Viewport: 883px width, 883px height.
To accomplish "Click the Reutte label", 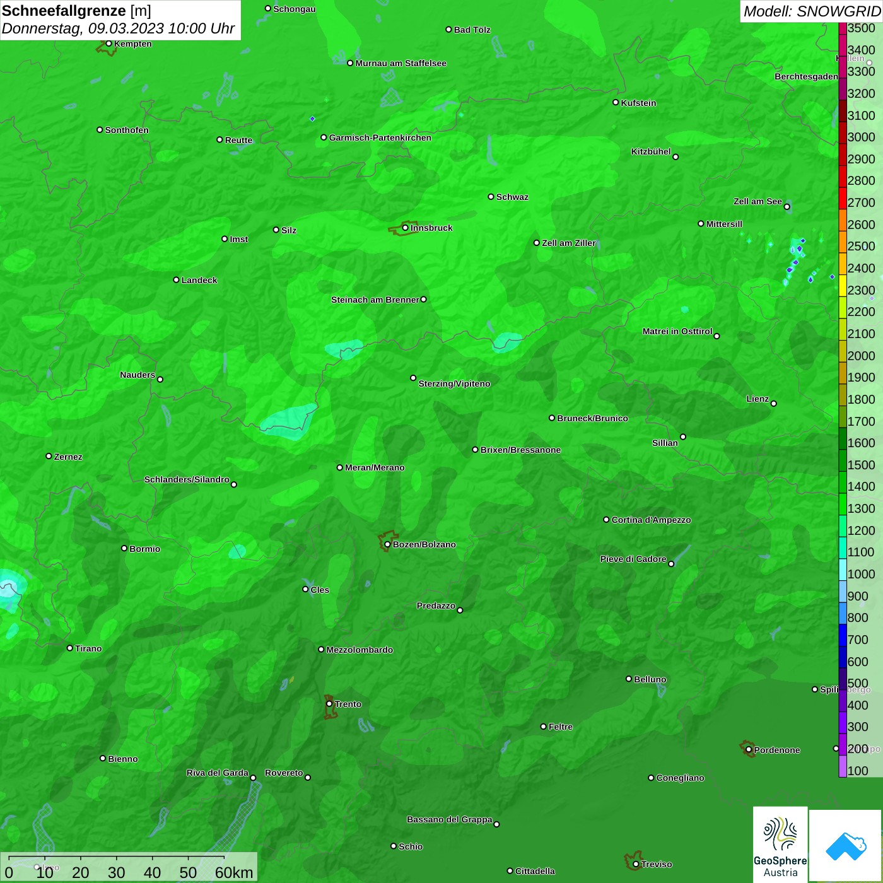I will (x=238, y=140).
